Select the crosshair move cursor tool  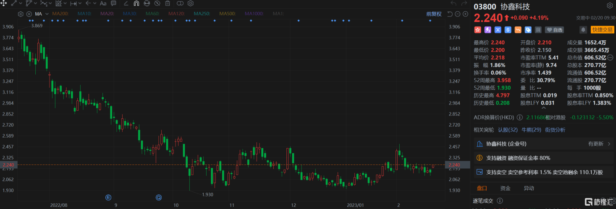[3, 3]
